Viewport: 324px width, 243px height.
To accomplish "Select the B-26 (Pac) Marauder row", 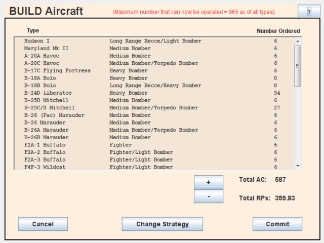I will tap(152, 115).
